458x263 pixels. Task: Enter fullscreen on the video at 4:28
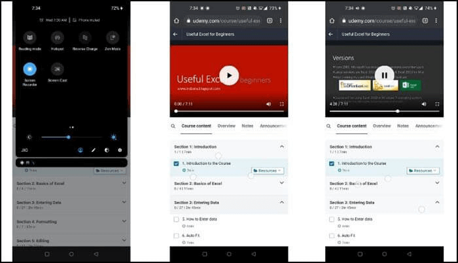tap(438, 104)
